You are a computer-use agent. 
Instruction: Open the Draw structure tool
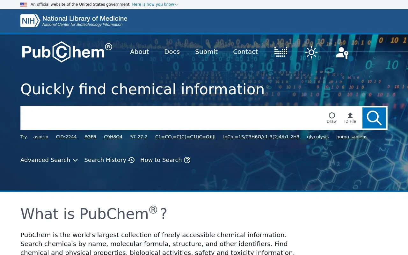point(332,118)
